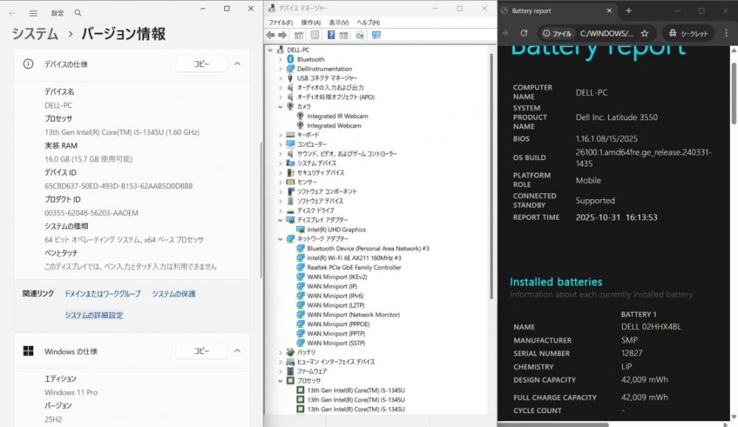Select the セキュリティ デバイス category
Screen dimensions: 738x427
(320, 173)
